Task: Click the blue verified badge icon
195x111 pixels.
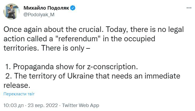Action: [73, 8]
